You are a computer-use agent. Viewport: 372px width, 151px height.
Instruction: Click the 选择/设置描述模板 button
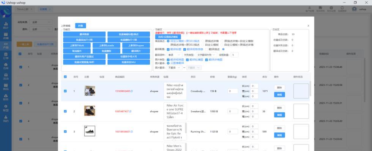(x=168, y=37)
